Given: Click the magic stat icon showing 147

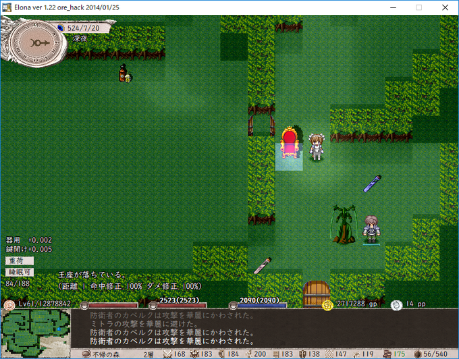Looking at the screenshot, I should [x=329, y=354].
